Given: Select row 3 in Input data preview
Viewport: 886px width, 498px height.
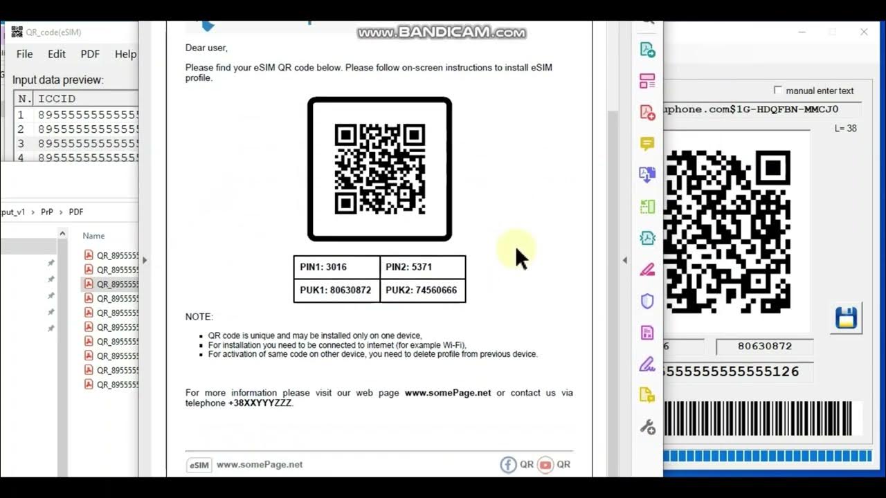Looking at the screenshot, I should (76, 144).
